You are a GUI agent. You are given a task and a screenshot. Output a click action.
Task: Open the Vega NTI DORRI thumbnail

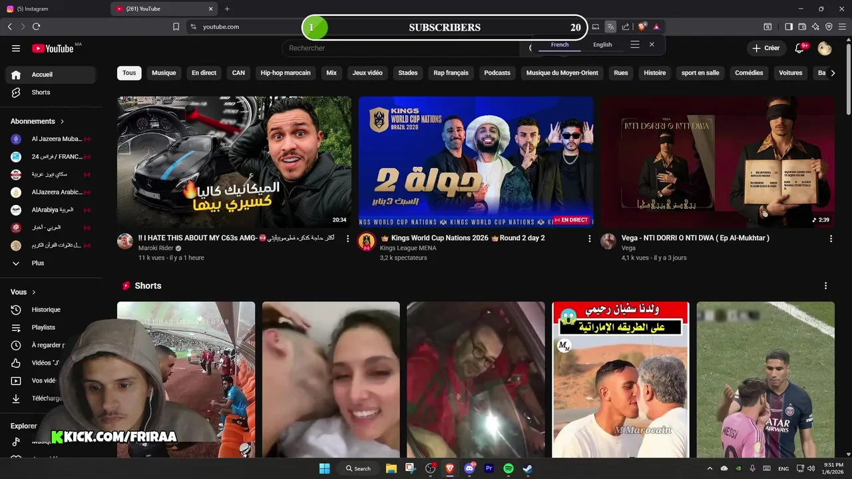pos(718,162)
